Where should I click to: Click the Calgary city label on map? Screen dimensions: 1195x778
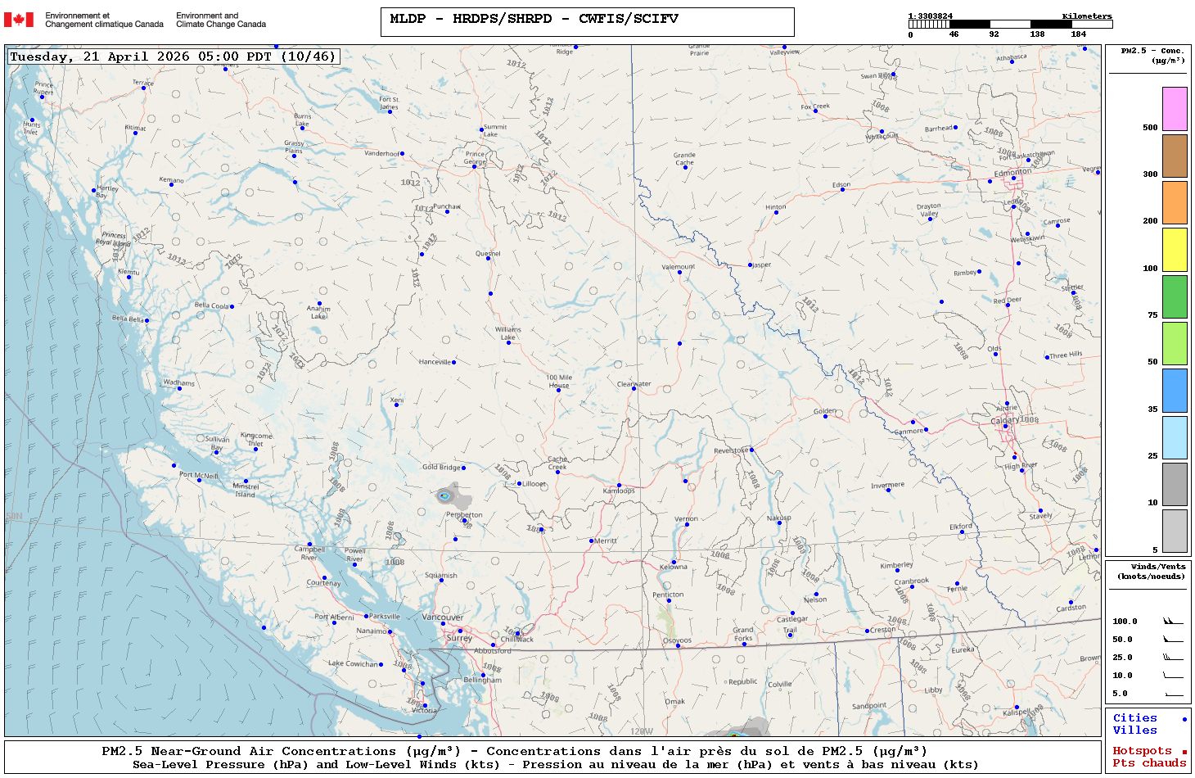pos(1004,421)
